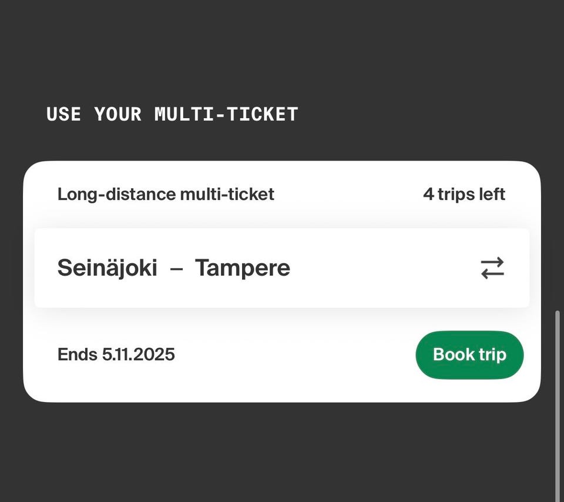The width and height of the screenshot is (564, 502).
Task: Click the 5.11.2025 date
Action: pos(138,354)
